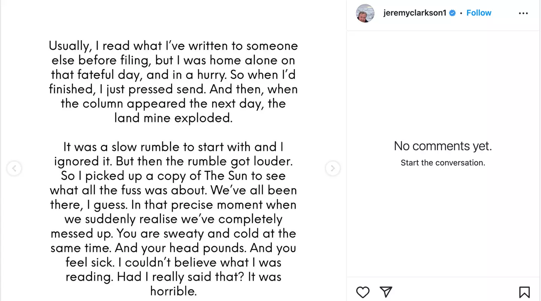This screenshot has width=541, height=301.
Task: Save the post with the bookmark icon
Action: (524, 292)
